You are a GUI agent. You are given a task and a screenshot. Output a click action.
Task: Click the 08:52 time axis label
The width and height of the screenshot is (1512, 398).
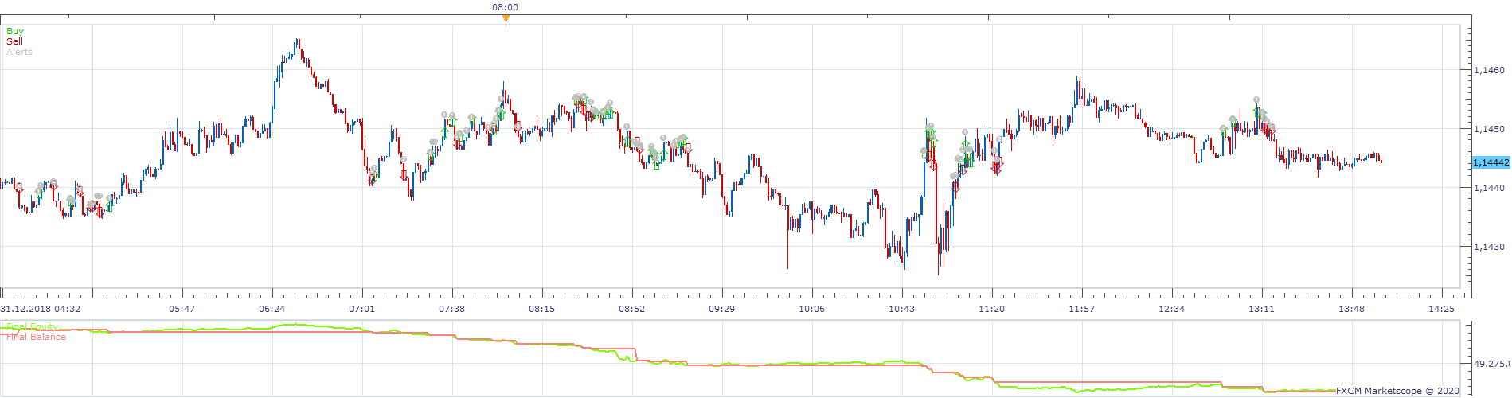point(631,309)
